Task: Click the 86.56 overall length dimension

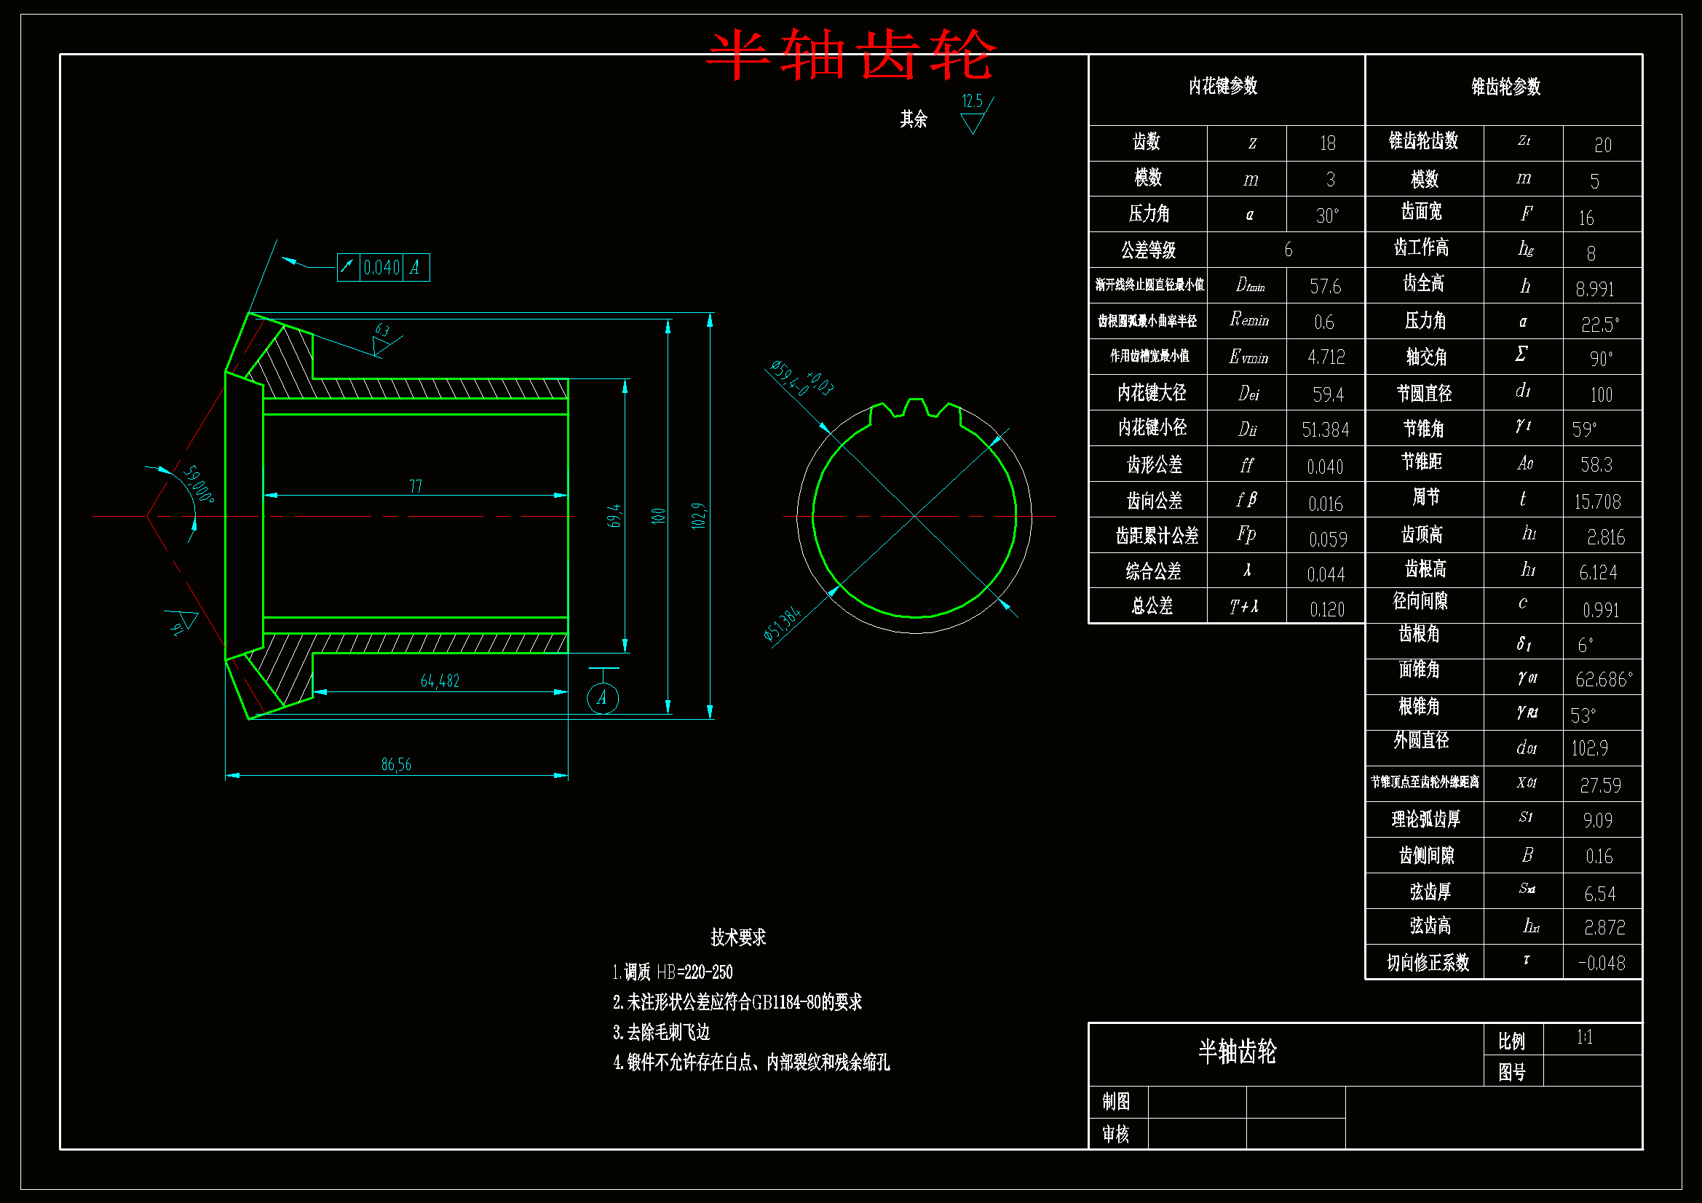Action: pyautogui.click(x=396, y=764)
